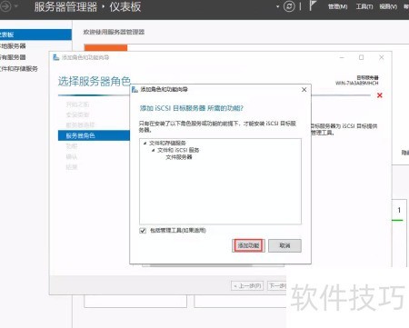This screenshot has width=409, height=328.
Task: Open the 视图(V) menu
Action: [x=388, y=6]
